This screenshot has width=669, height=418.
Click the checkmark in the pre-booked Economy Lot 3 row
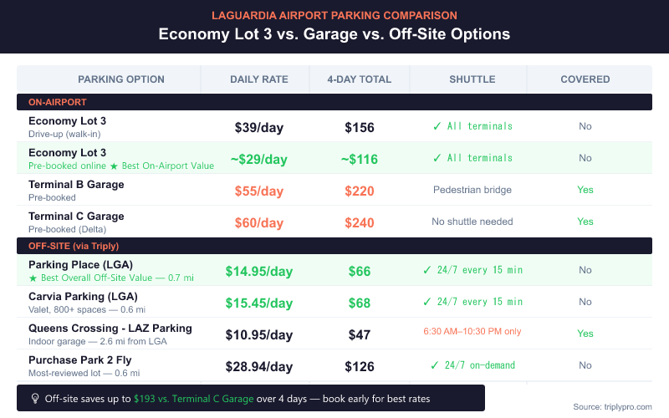click(437, 158)
